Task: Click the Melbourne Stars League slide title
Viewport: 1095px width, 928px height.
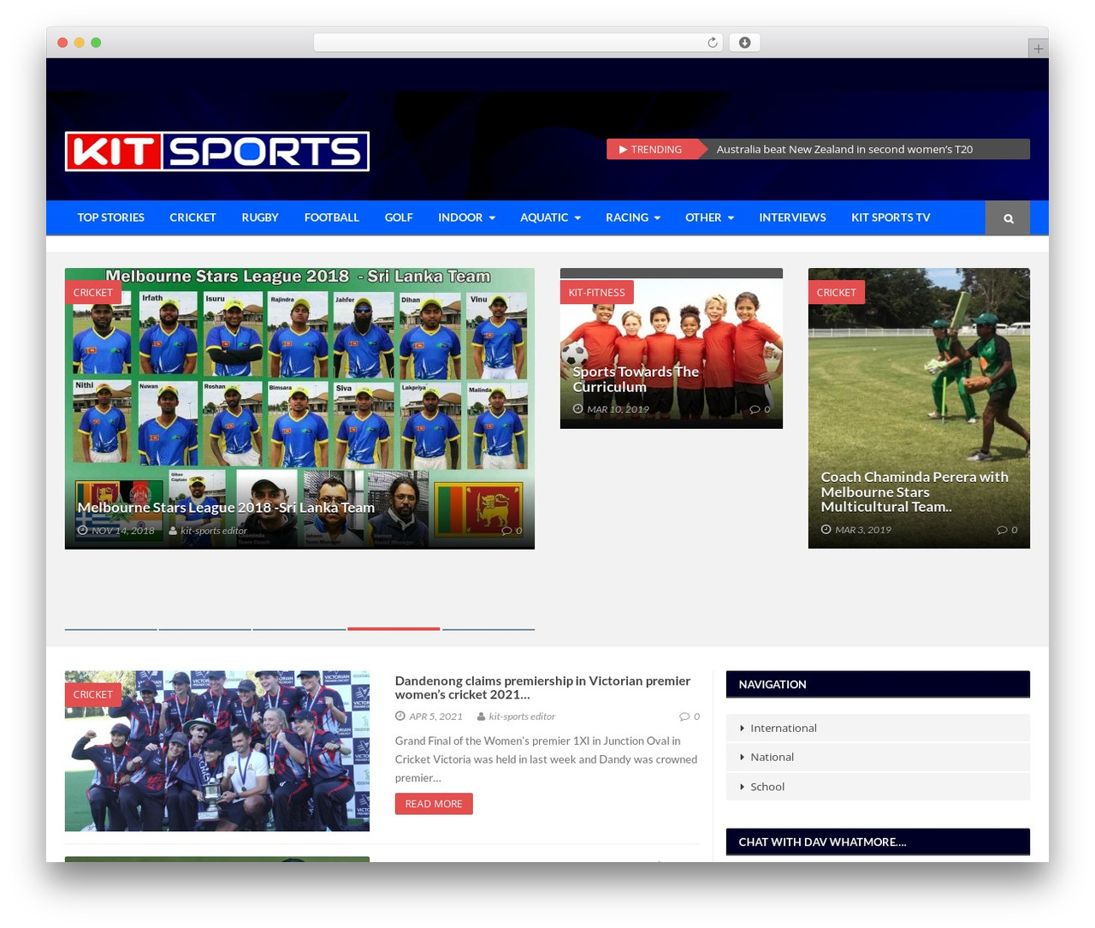Action: click(226, 508)
